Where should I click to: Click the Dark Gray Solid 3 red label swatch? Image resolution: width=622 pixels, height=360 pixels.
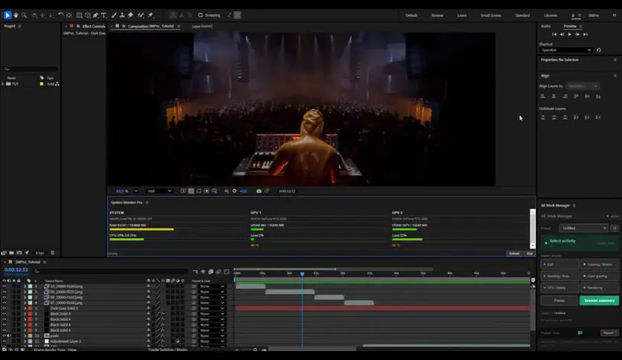pyautogui.click(x=31, y=308)
